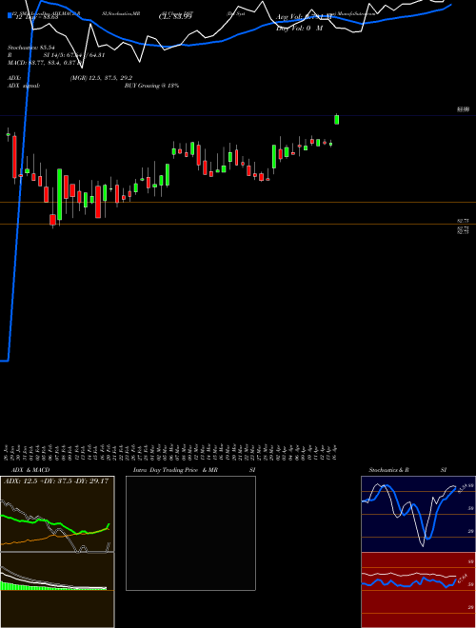Open the MACD histogram mini chart
Screen dimensions: 476x628
(57, 590)
